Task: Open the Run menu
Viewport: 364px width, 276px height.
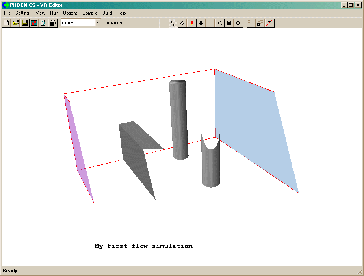Action: (54, 13)
